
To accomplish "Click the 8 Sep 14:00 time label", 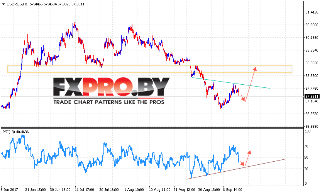I will [232, 190].
